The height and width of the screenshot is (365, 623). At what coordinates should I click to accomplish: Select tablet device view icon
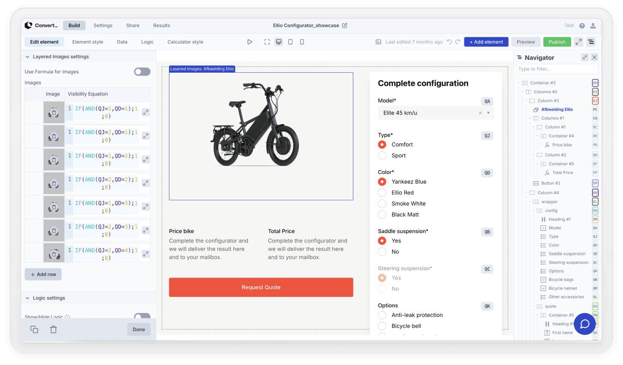click(290, 42)
